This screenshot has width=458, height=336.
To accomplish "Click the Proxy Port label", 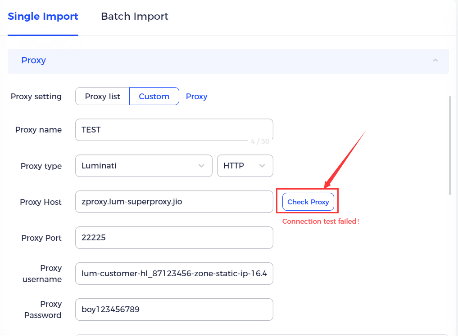I will (41, 238).
